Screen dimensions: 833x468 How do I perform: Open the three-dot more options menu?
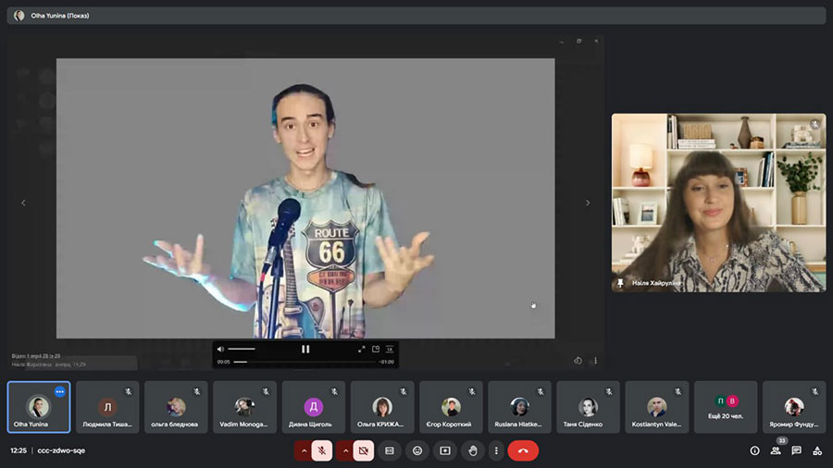coord(496,450)
